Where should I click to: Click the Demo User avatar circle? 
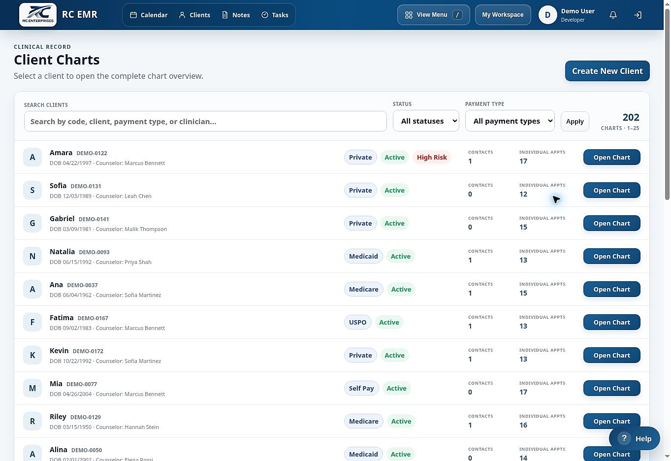[x=547, y=15]
